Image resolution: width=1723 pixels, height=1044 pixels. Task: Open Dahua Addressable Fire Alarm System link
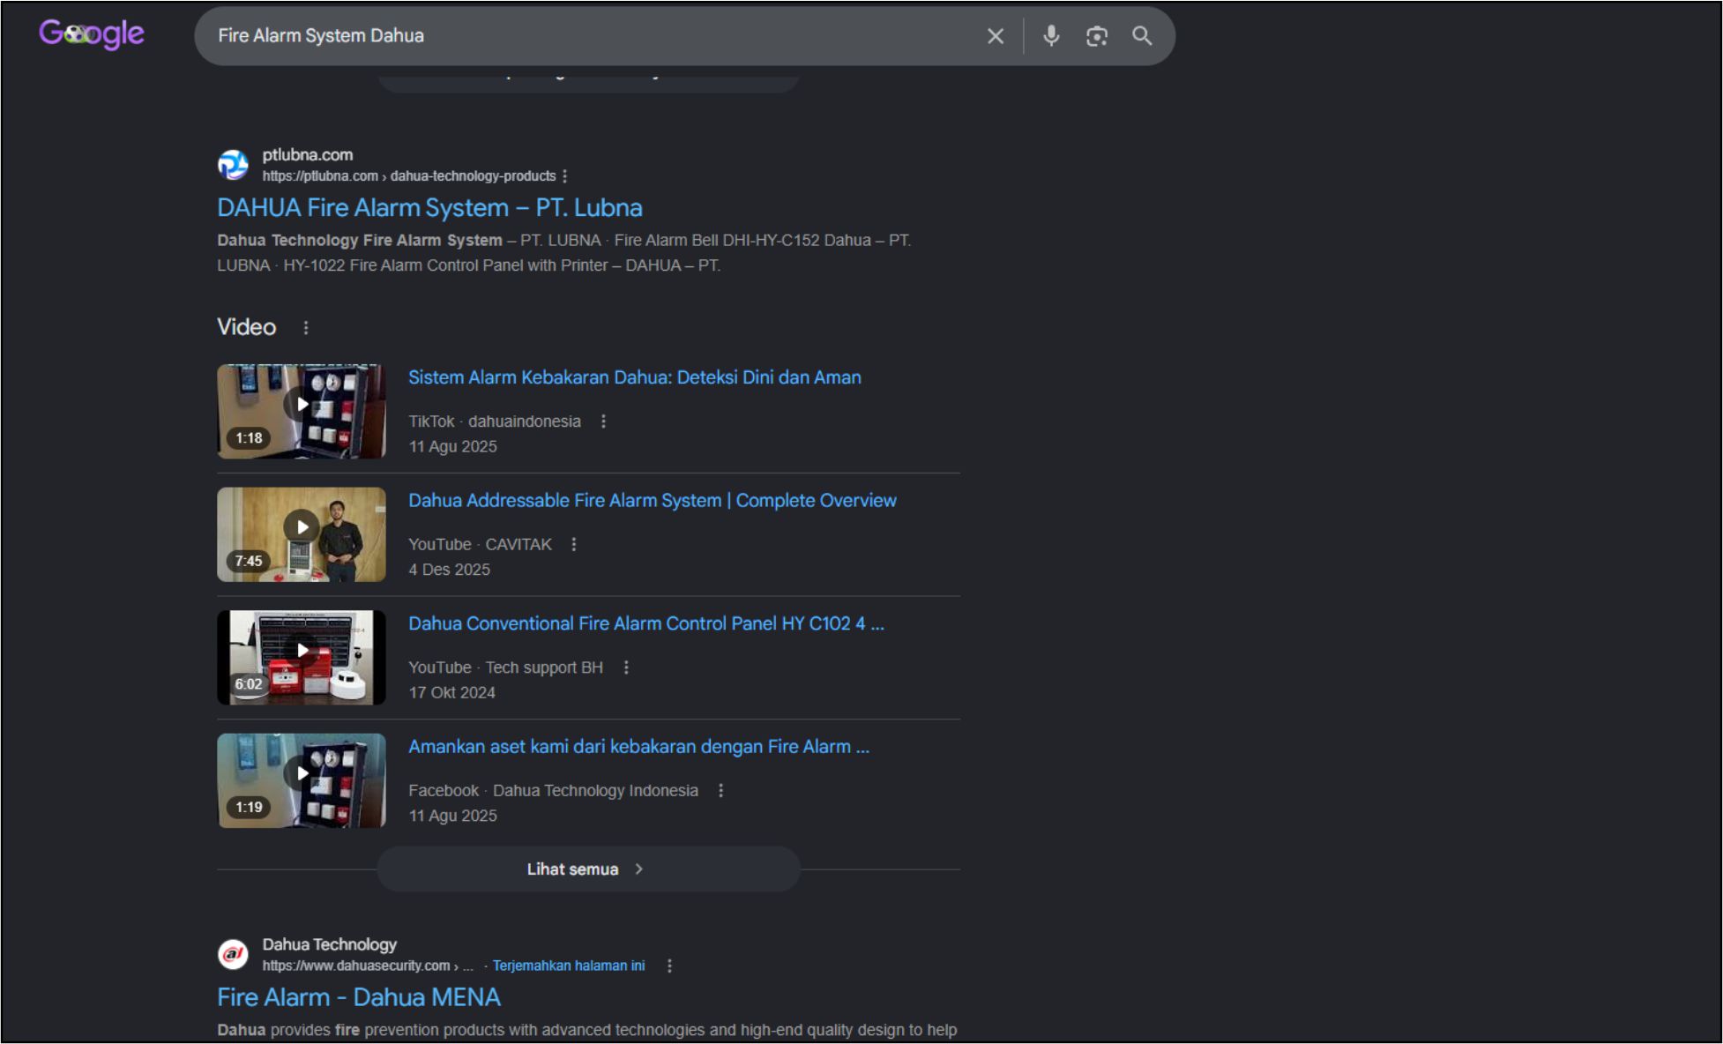653,501
